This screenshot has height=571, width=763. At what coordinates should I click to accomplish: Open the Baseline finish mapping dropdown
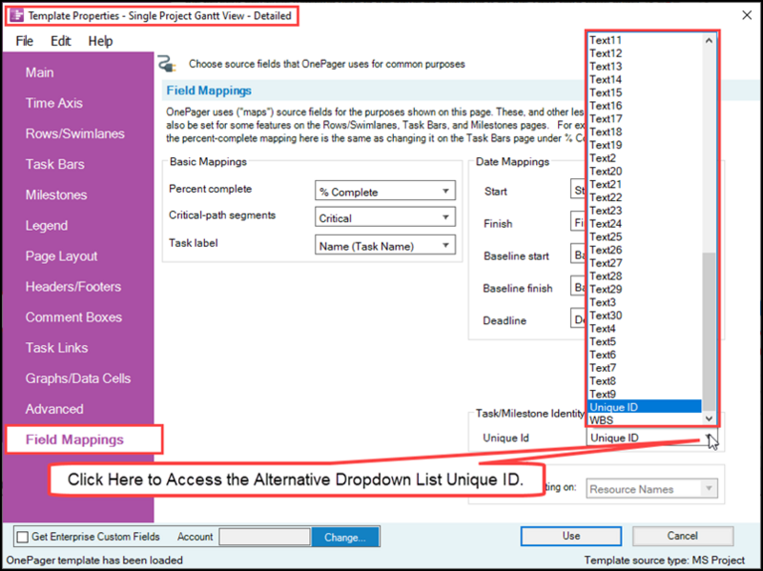coord(578,287)
